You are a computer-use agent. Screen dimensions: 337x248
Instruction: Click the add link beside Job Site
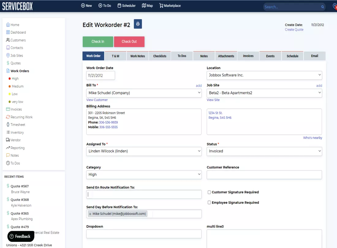coord(319,86)
